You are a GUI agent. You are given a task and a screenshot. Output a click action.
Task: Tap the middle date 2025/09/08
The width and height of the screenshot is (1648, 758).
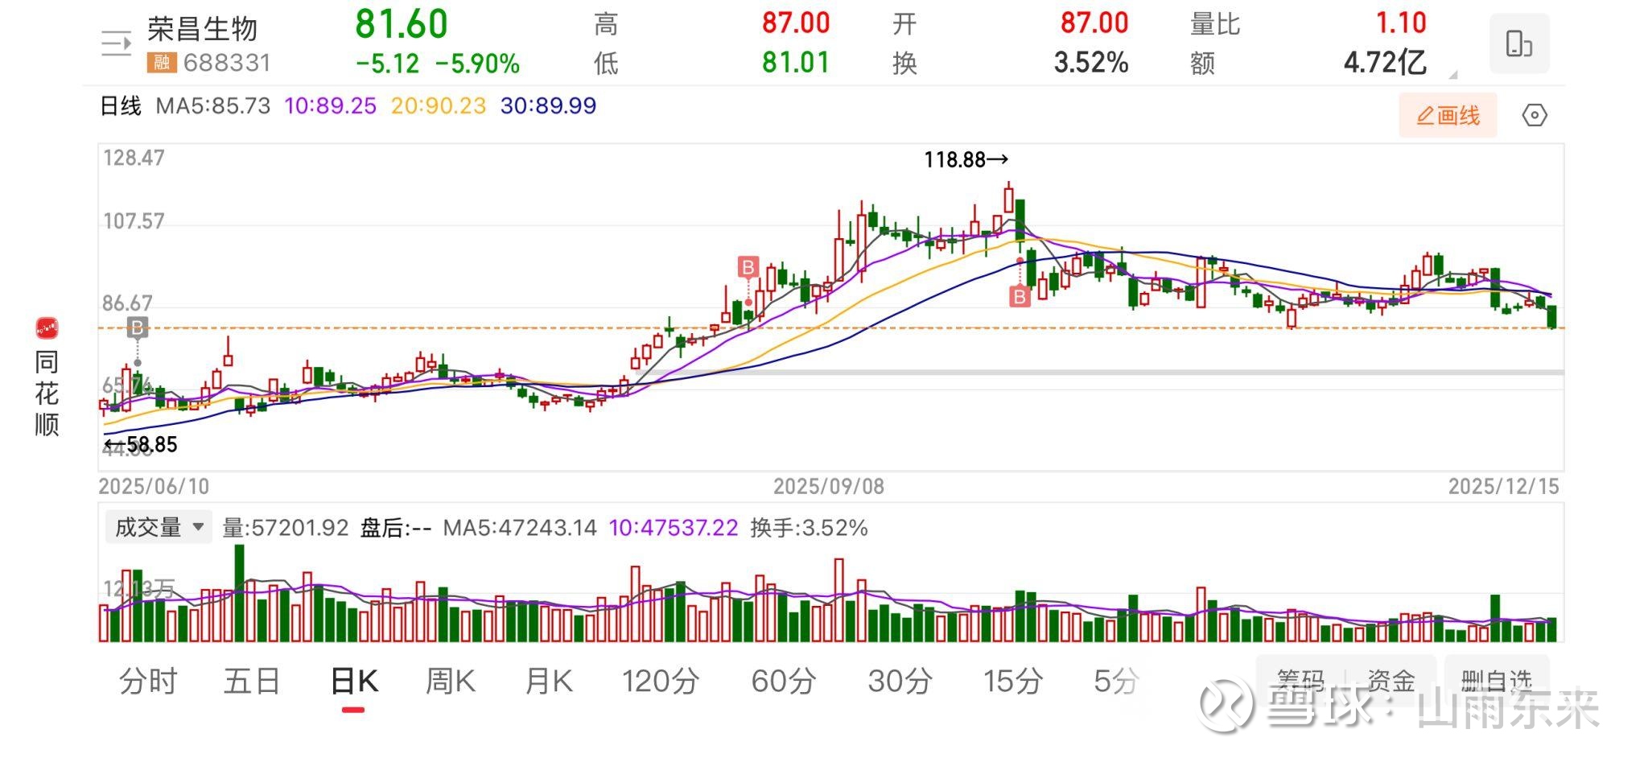[x=829, y=487]
